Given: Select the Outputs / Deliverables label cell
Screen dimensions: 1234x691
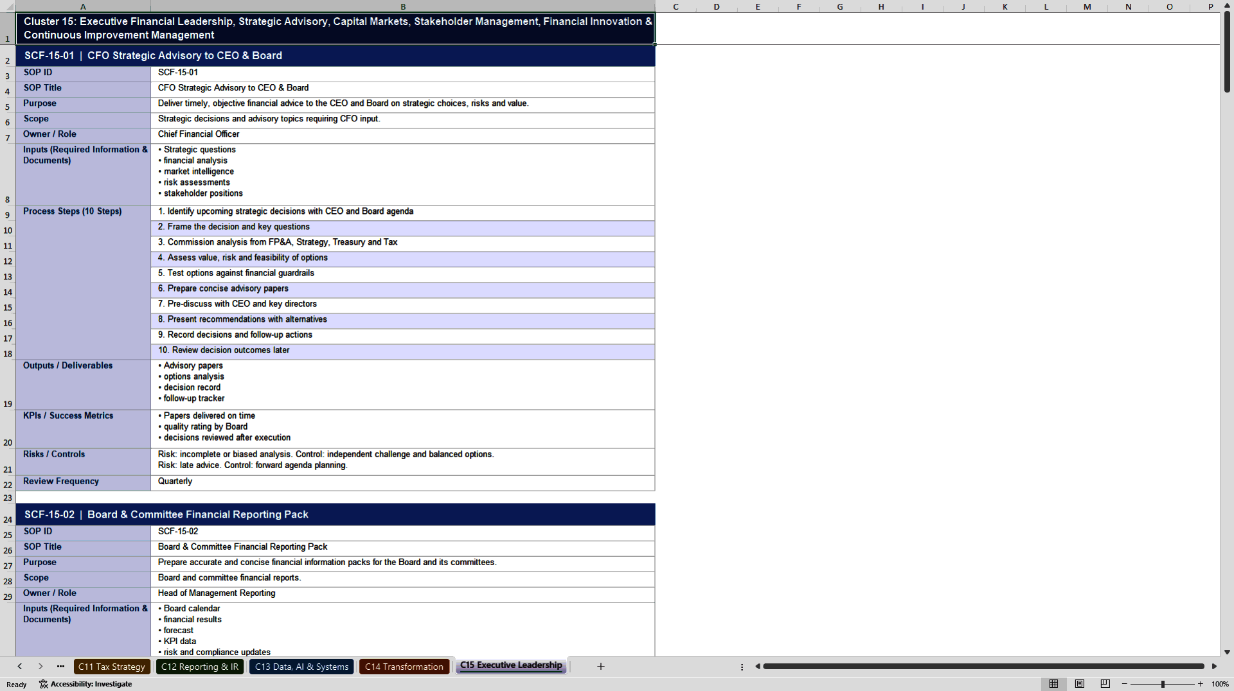Looking at the screenshot, I should coord(84,384).
